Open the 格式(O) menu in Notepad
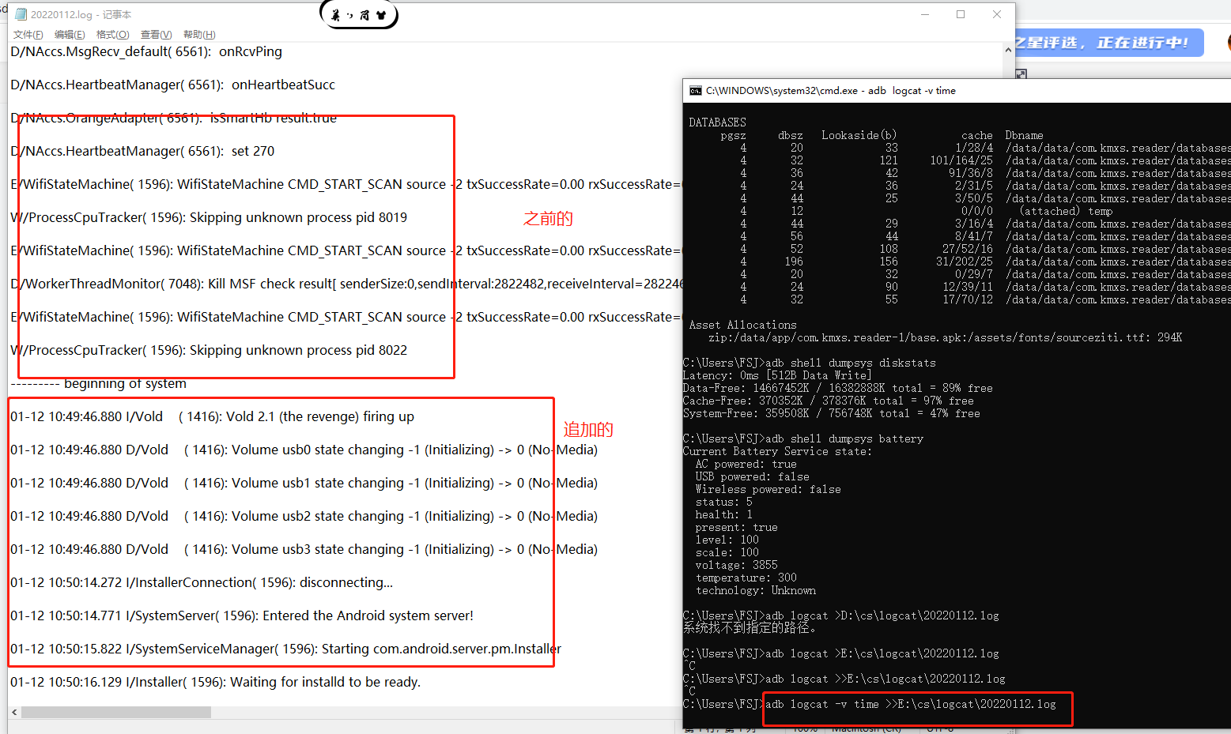This screenshot has height=734, width=1231. coord(112,35)
